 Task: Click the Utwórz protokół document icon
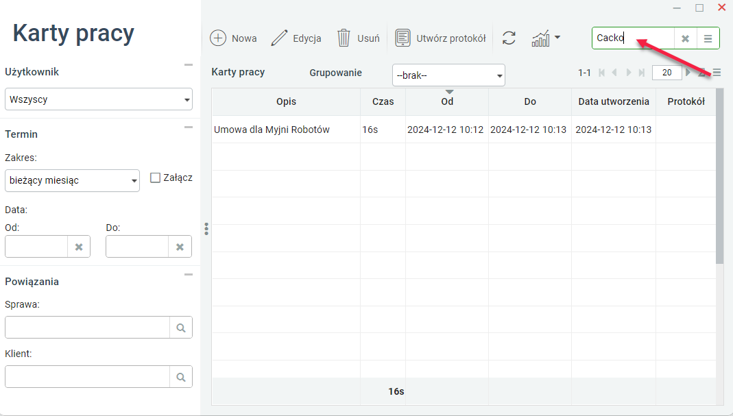tap(402, 38)
